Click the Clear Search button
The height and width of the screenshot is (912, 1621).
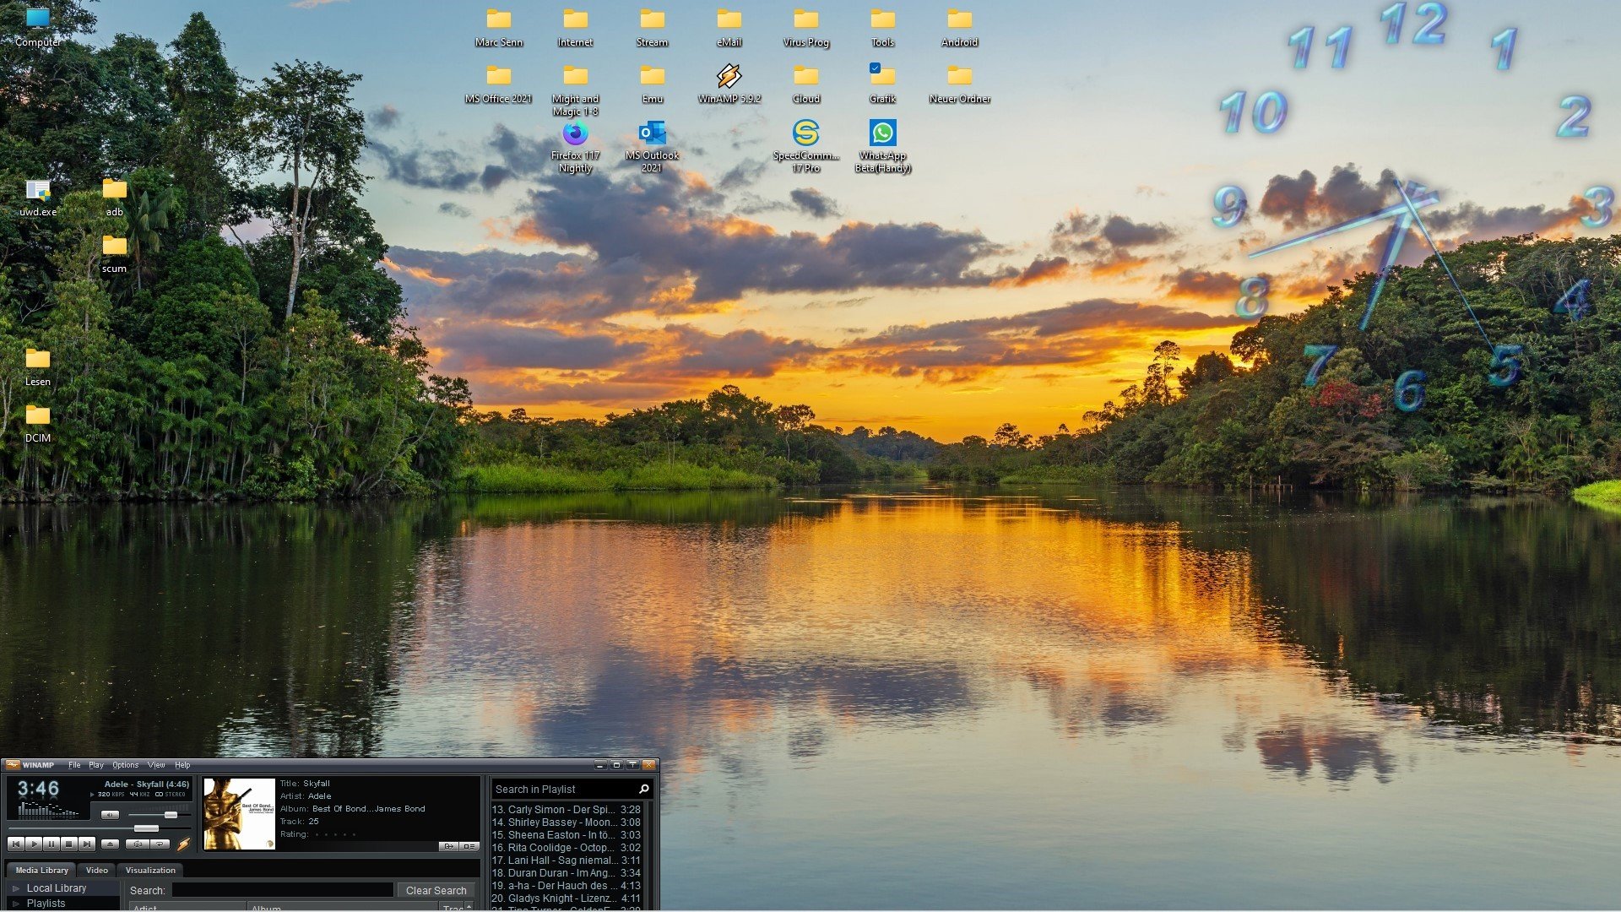(x=436, y=890)
